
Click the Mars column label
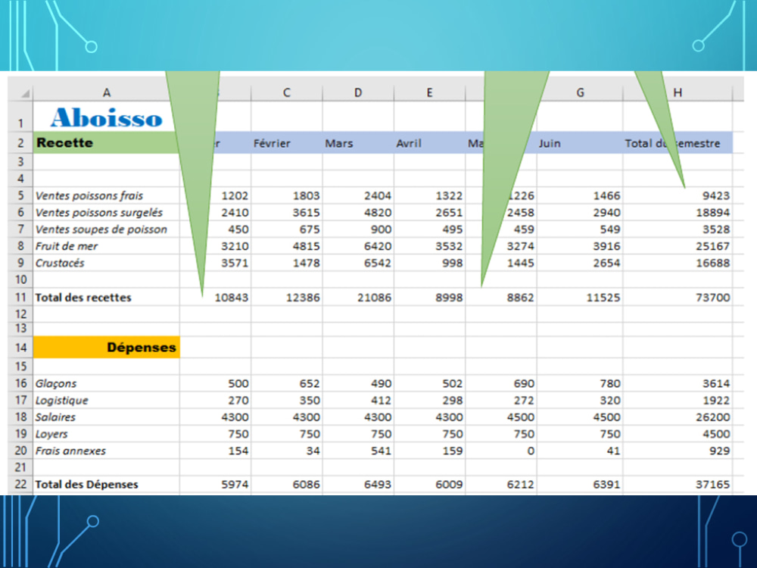pos(339,143)
